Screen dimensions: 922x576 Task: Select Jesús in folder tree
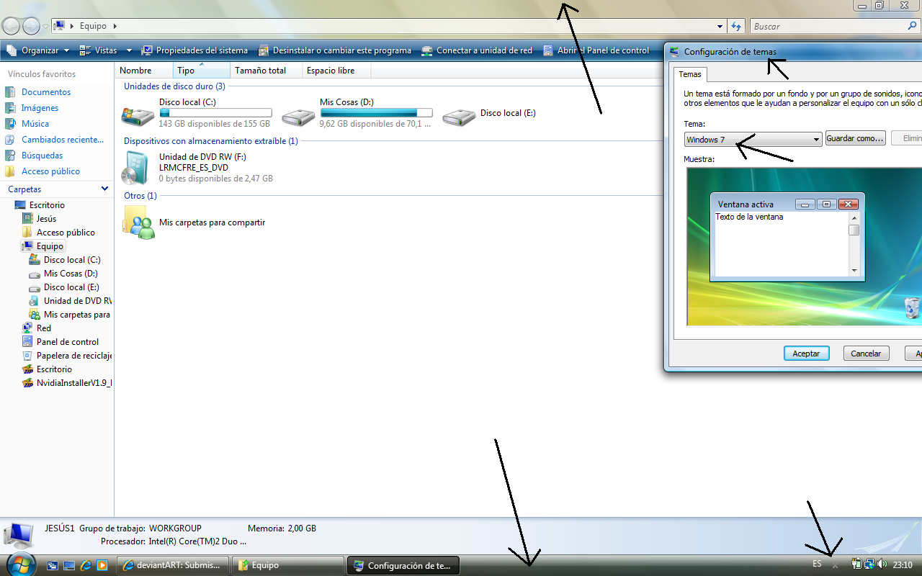(46, 219)
